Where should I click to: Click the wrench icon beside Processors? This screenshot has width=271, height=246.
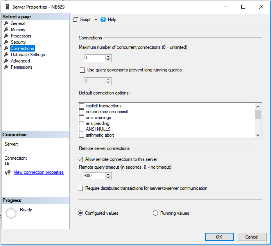pyautogui.click(x=6, y=36)
